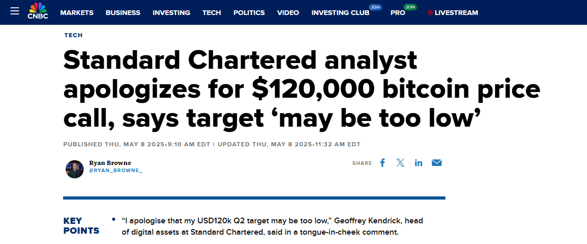This screenshot has height=244, width=587.
Task: Click the Join badge on Investing Club
Action: [x=376, y=7]
